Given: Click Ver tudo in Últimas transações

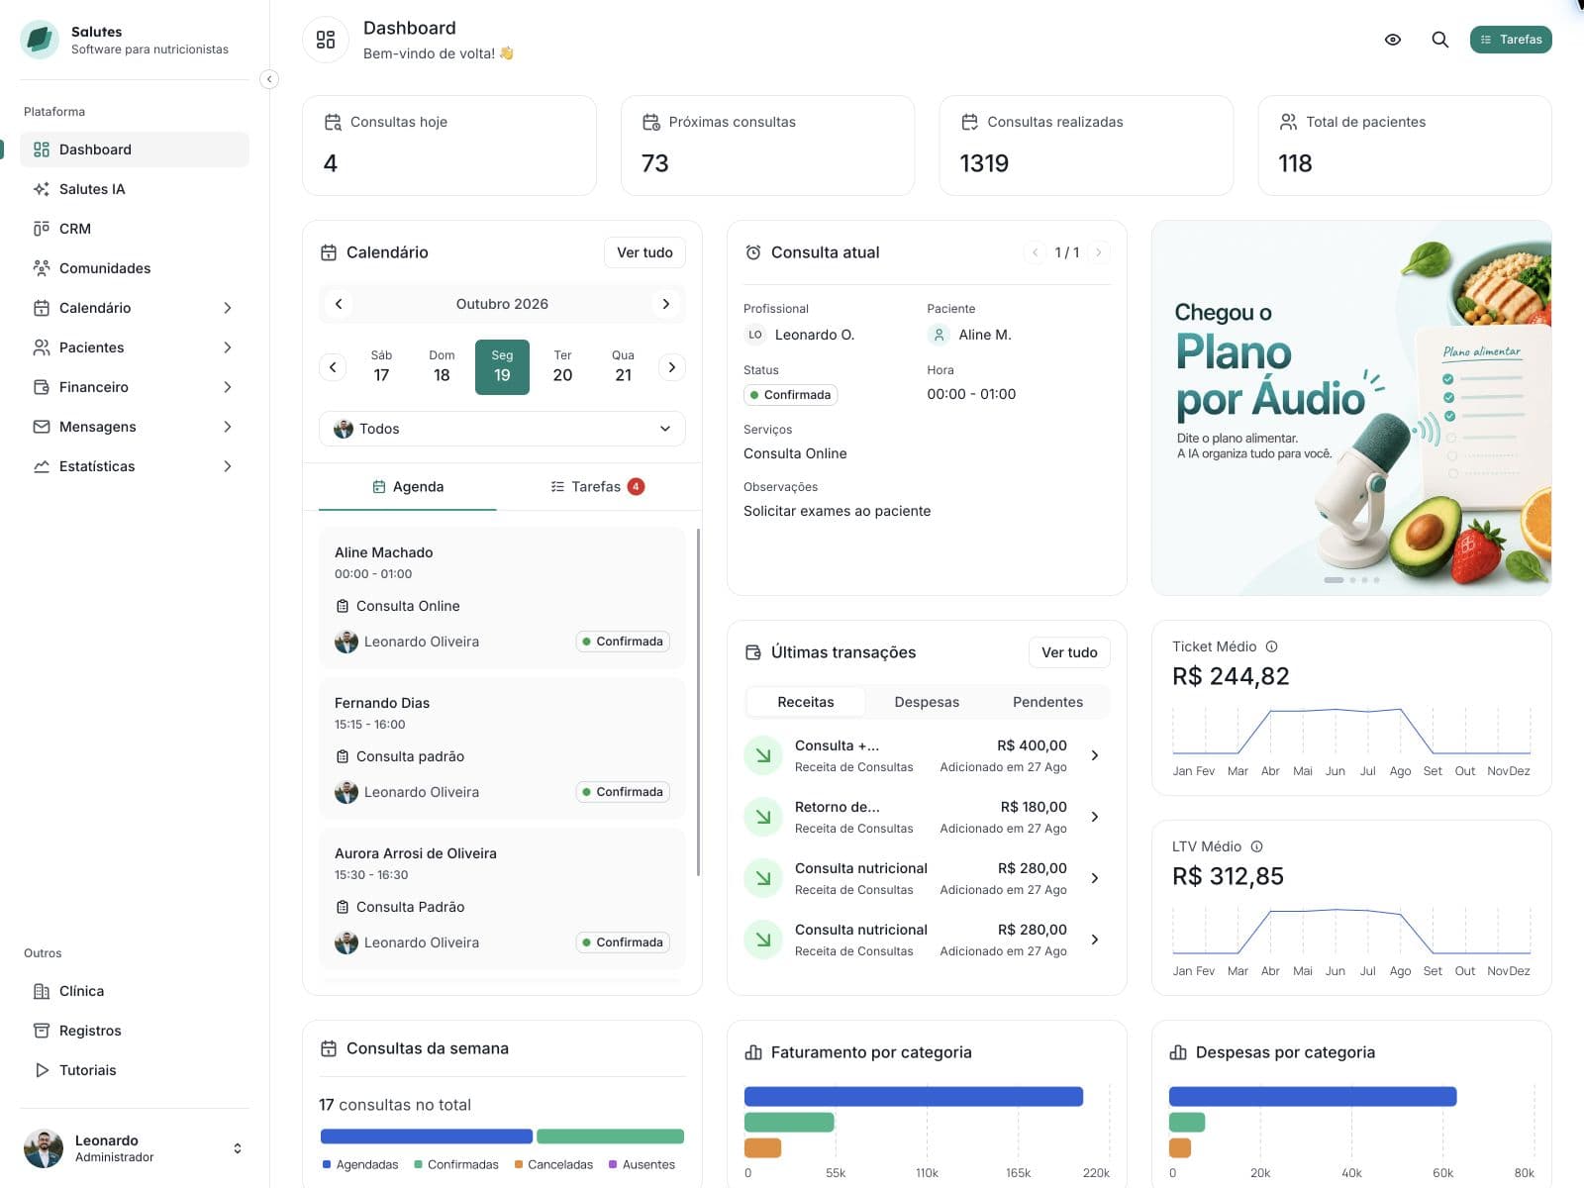Looking at the screenshot, I should (1069, 652).
